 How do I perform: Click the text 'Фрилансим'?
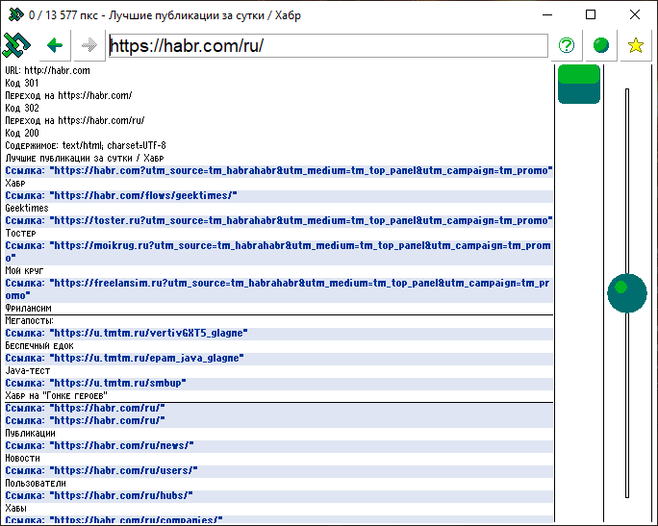tap(28, 309)
